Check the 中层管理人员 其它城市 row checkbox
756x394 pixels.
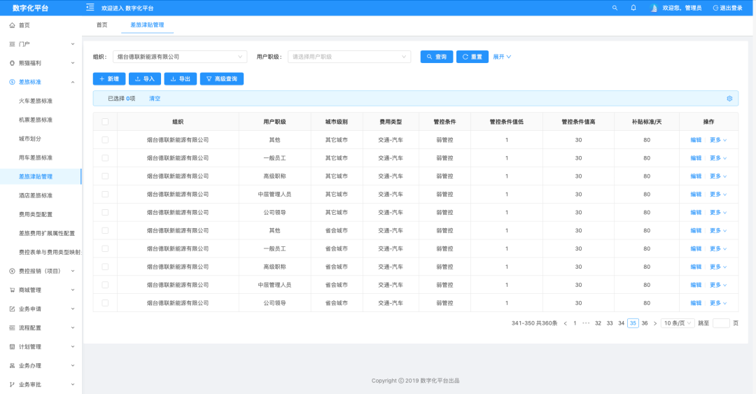click(105, 195)
